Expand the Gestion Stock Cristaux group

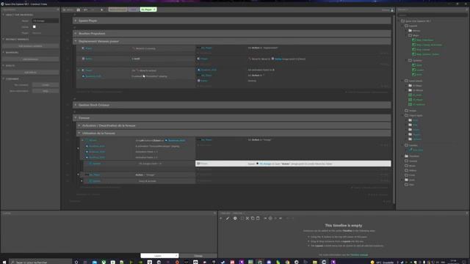pyautogui.click(x=76, y=105)
